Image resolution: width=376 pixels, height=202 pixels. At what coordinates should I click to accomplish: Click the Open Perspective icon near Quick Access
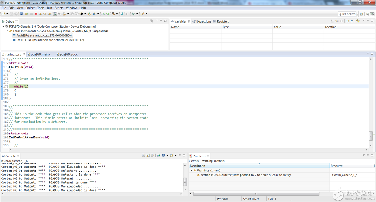pos(362,14)
